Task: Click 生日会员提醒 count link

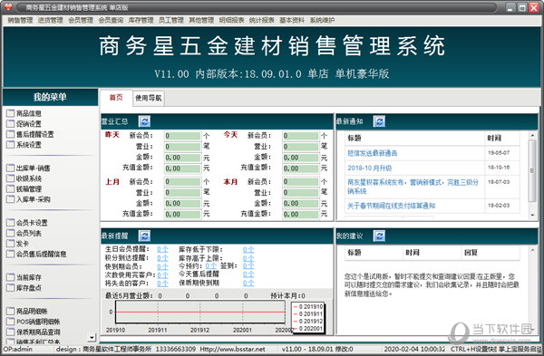Action: point(162,249)
